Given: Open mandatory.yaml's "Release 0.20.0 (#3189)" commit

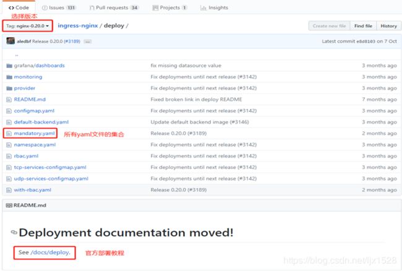Looking at the screenshot, I should coord(179,133).
